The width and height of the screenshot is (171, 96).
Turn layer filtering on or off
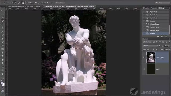[170, 42]
